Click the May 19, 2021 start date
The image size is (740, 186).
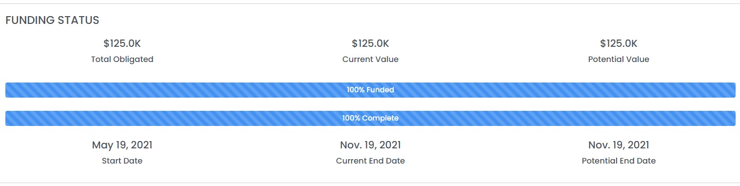click(122, 145)
